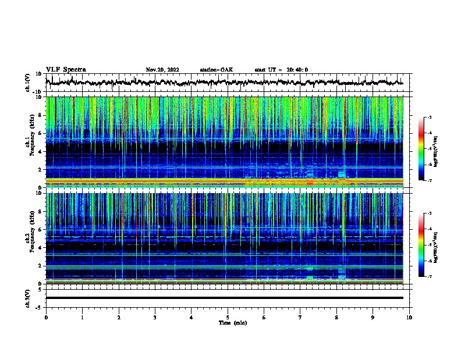Click the "ch.1(V)" waveform axis label
Image resolution: width=461 pixels, height=356 pixels.
28,83
